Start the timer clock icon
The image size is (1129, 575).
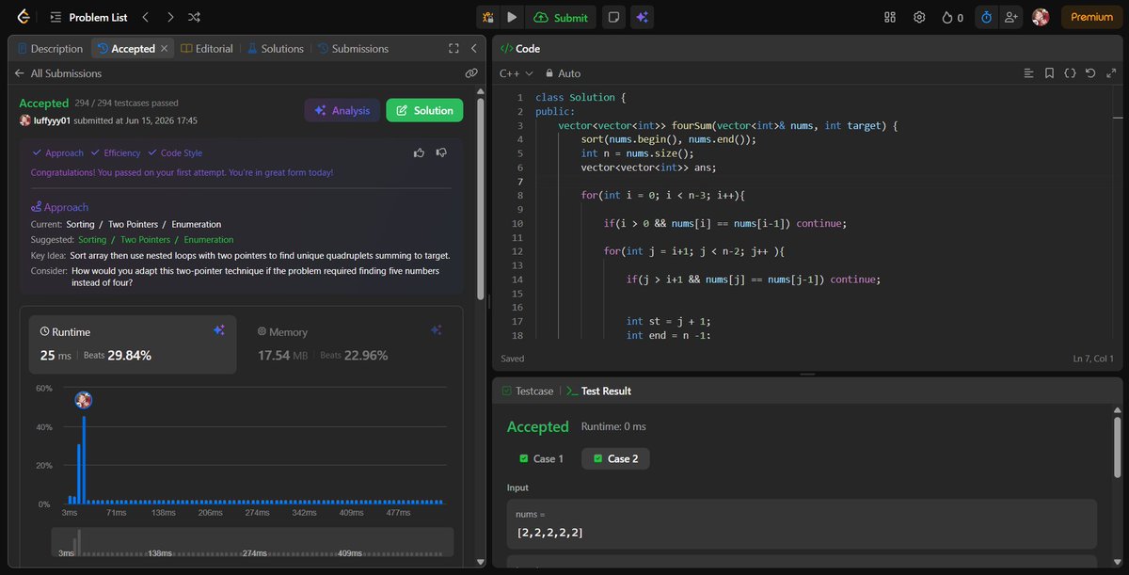click(986, 17)
